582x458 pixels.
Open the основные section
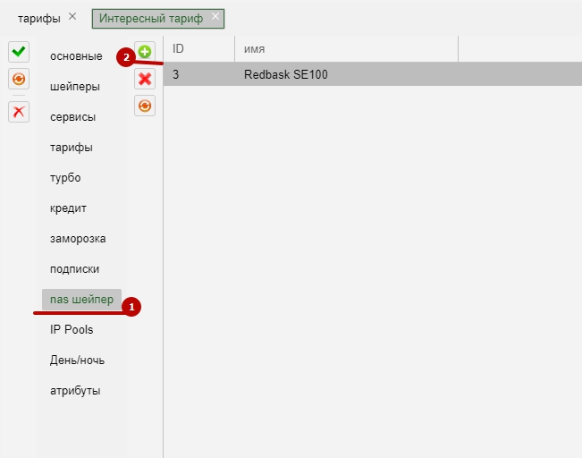[76, 56]
